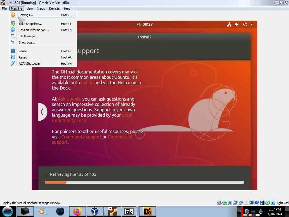Open Ubuntu volume speaker icon

point(237,24)
